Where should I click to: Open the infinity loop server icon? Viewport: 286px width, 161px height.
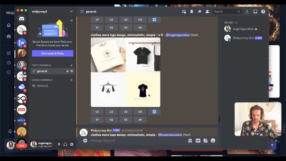point(21,98)
